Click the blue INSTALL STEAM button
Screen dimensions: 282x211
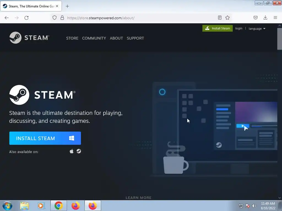(45, 138)
